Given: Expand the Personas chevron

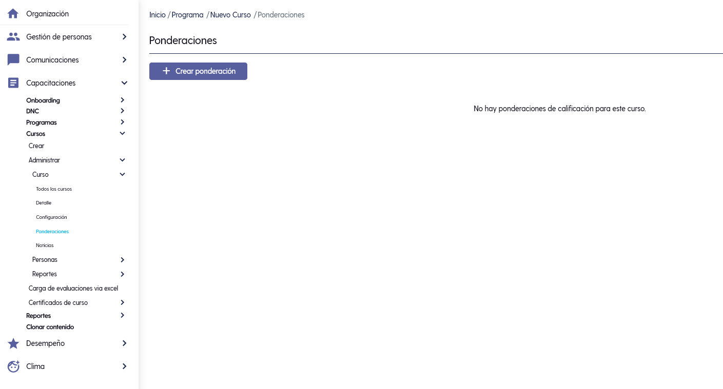Looking at the screenshot, I should 122,260.
